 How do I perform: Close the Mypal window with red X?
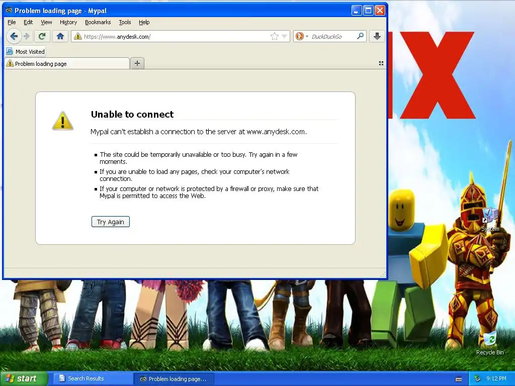coord(380,11)
